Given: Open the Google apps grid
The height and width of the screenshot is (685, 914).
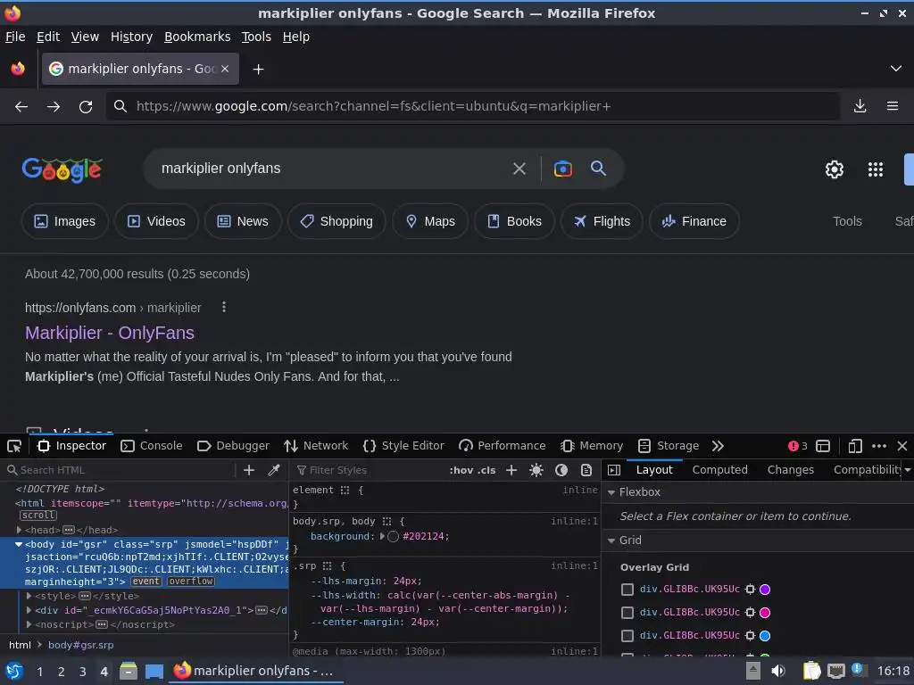Looking at the screenshot, I should point(876,169).
